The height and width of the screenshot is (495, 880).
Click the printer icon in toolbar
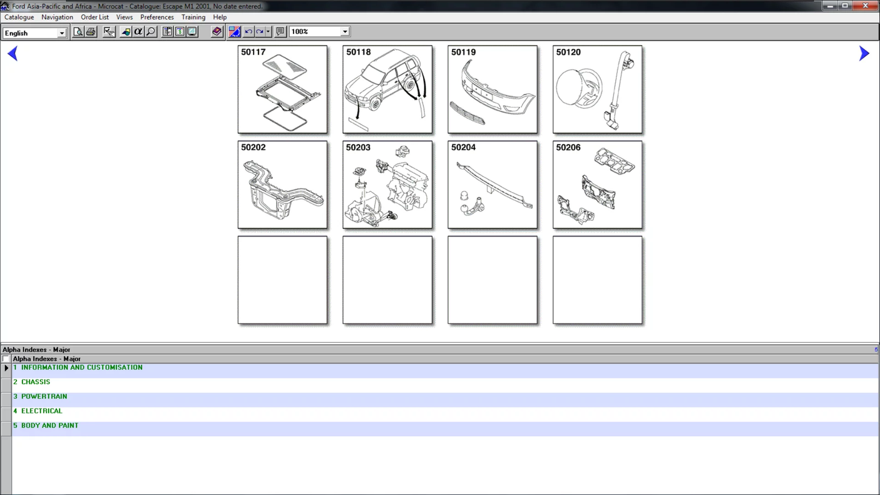click(x=91, y=32)
